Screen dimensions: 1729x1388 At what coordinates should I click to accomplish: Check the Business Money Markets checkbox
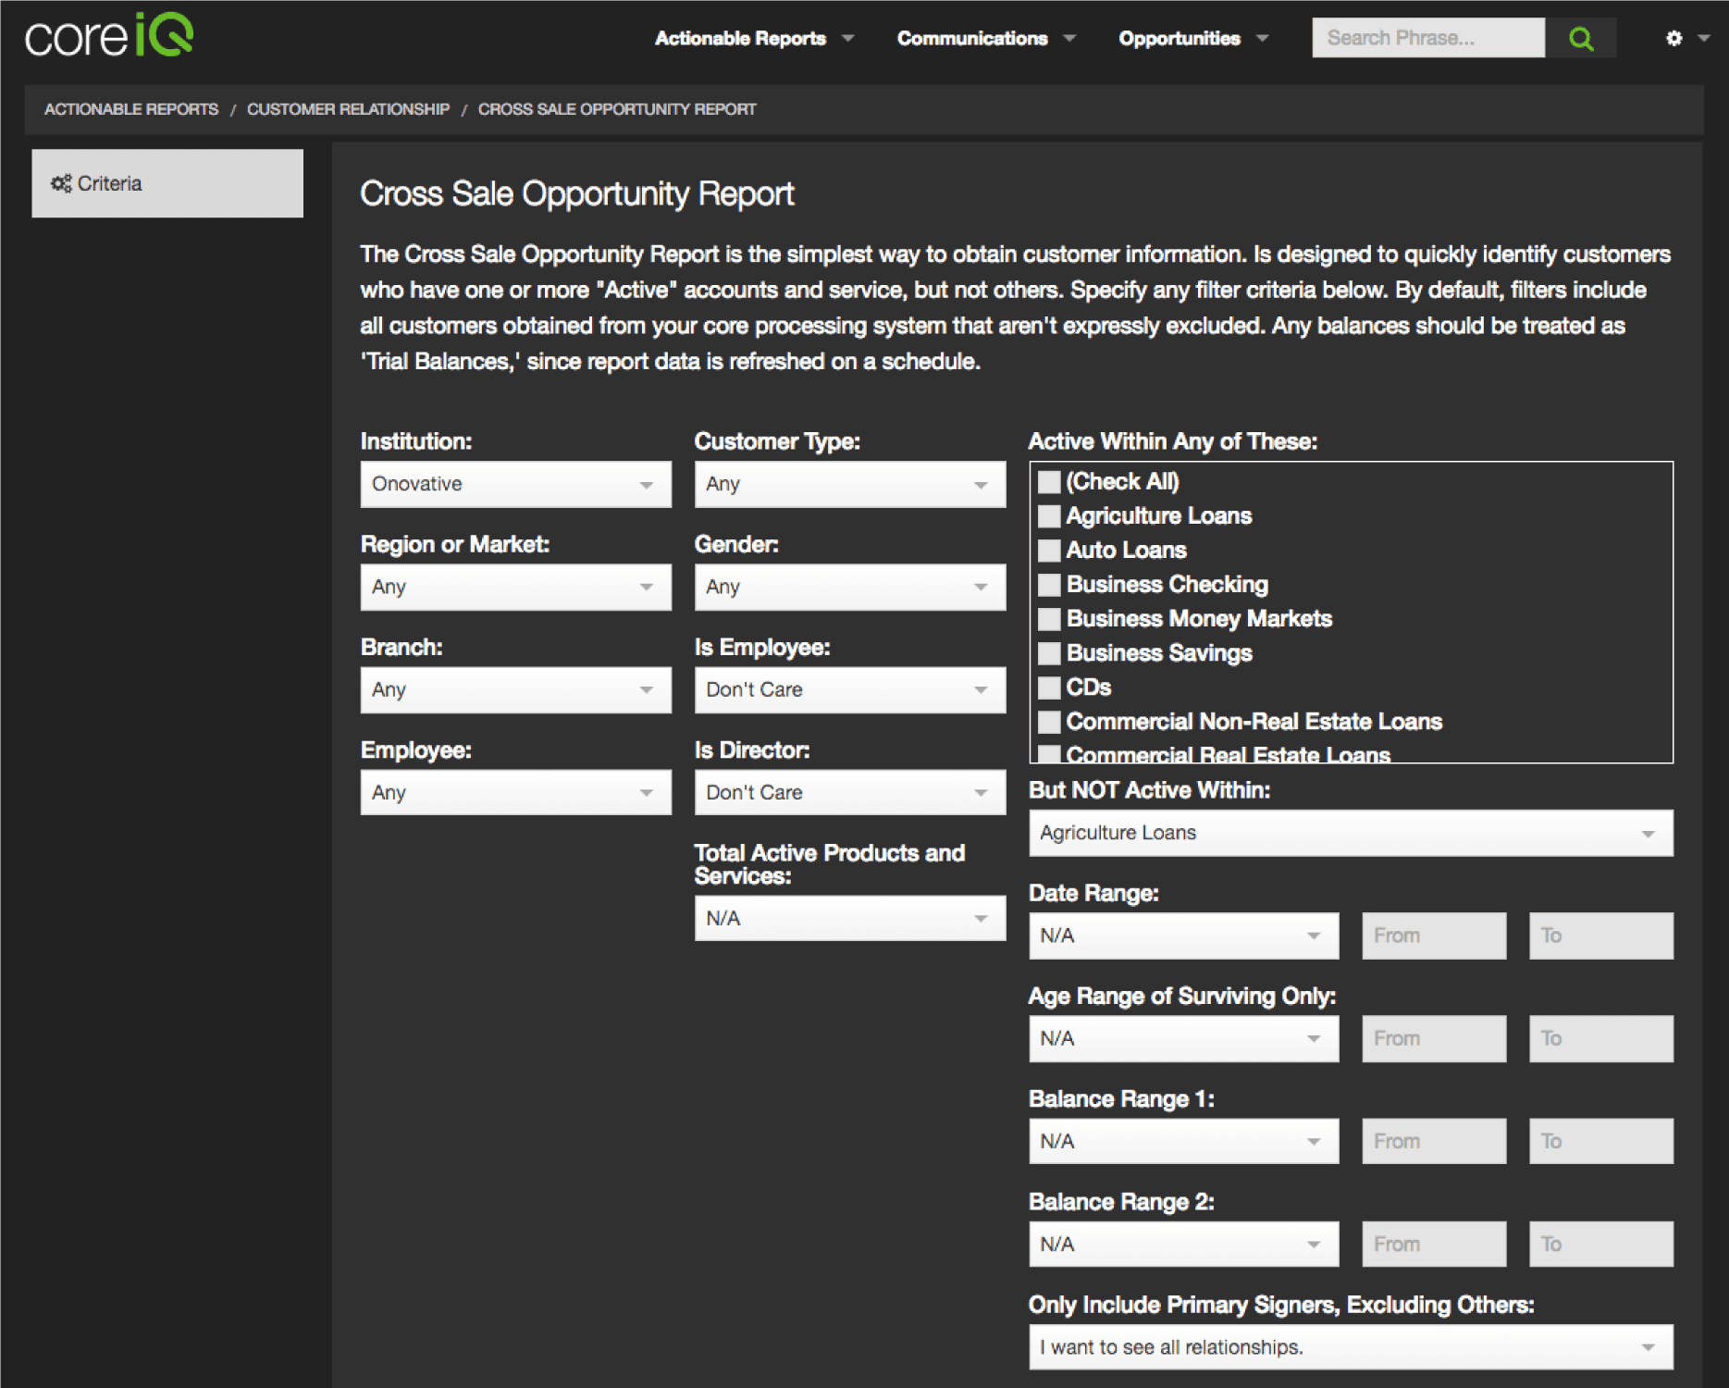coord(1048,619)
